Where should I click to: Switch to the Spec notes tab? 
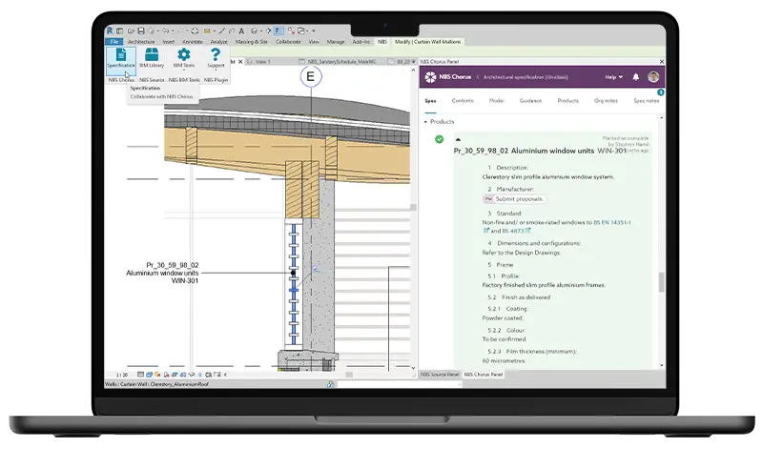(647, 101)
